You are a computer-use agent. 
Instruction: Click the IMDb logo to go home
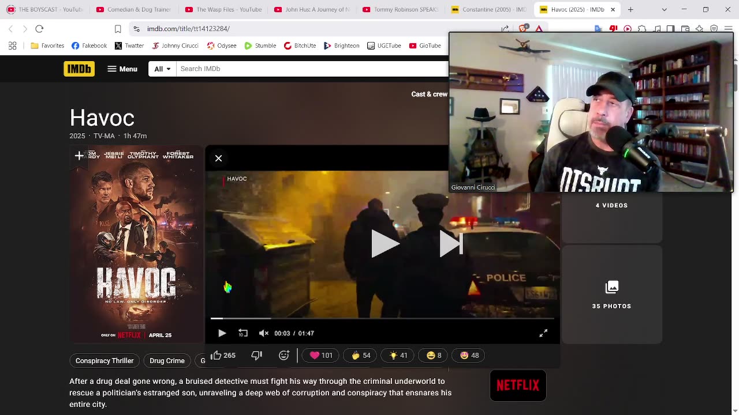point(79,69)
